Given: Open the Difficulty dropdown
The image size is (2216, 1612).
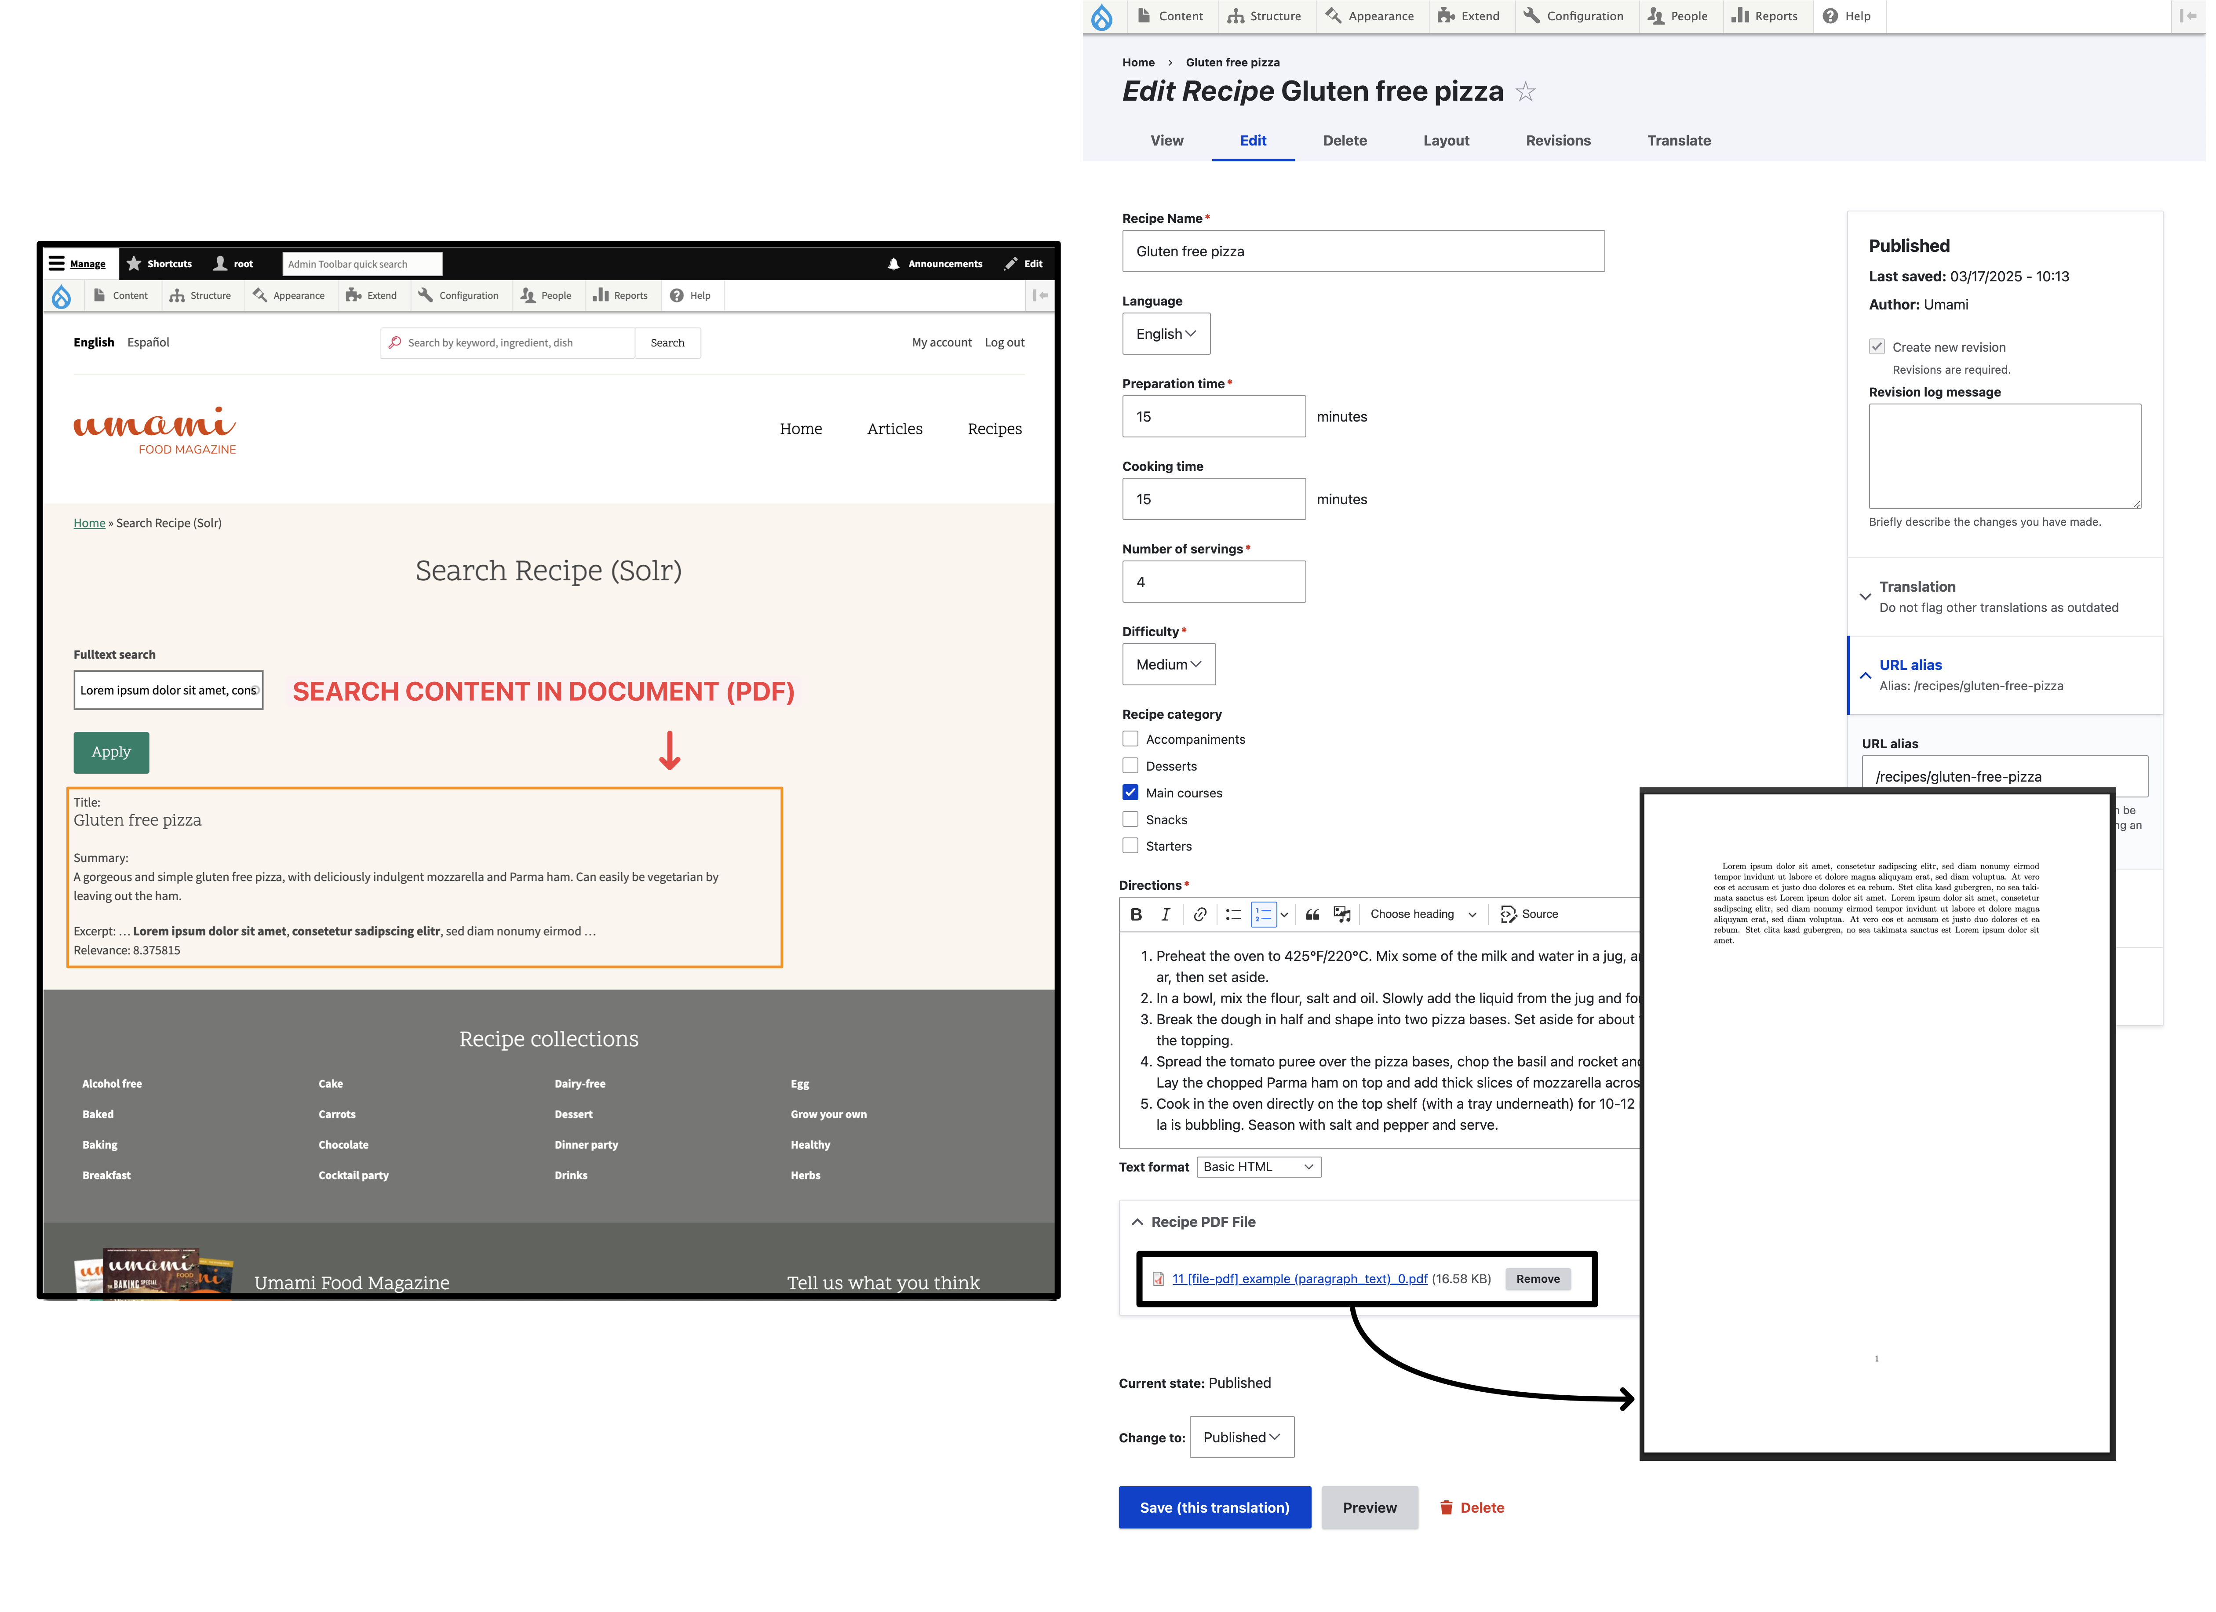Looking at the screenshot, I should coord(1169,664).
